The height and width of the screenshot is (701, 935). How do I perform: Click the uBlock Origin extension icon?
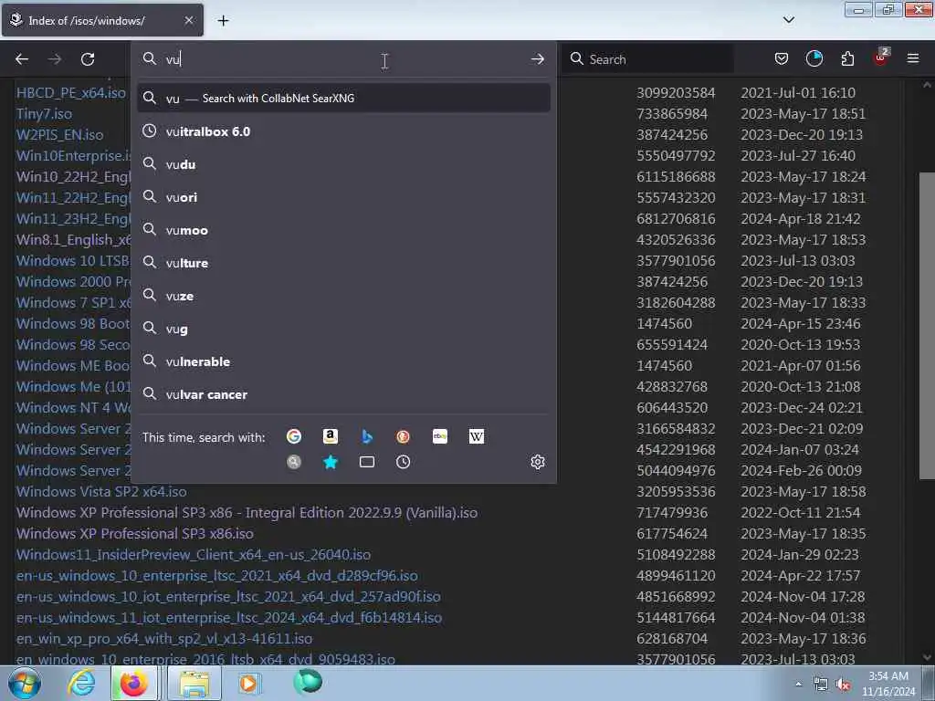pyautogui.click(x=881, y=58)
